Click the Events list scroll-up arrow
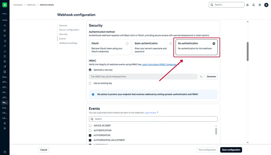The height and width of the screenshot is (155, 271). (216, 126)
